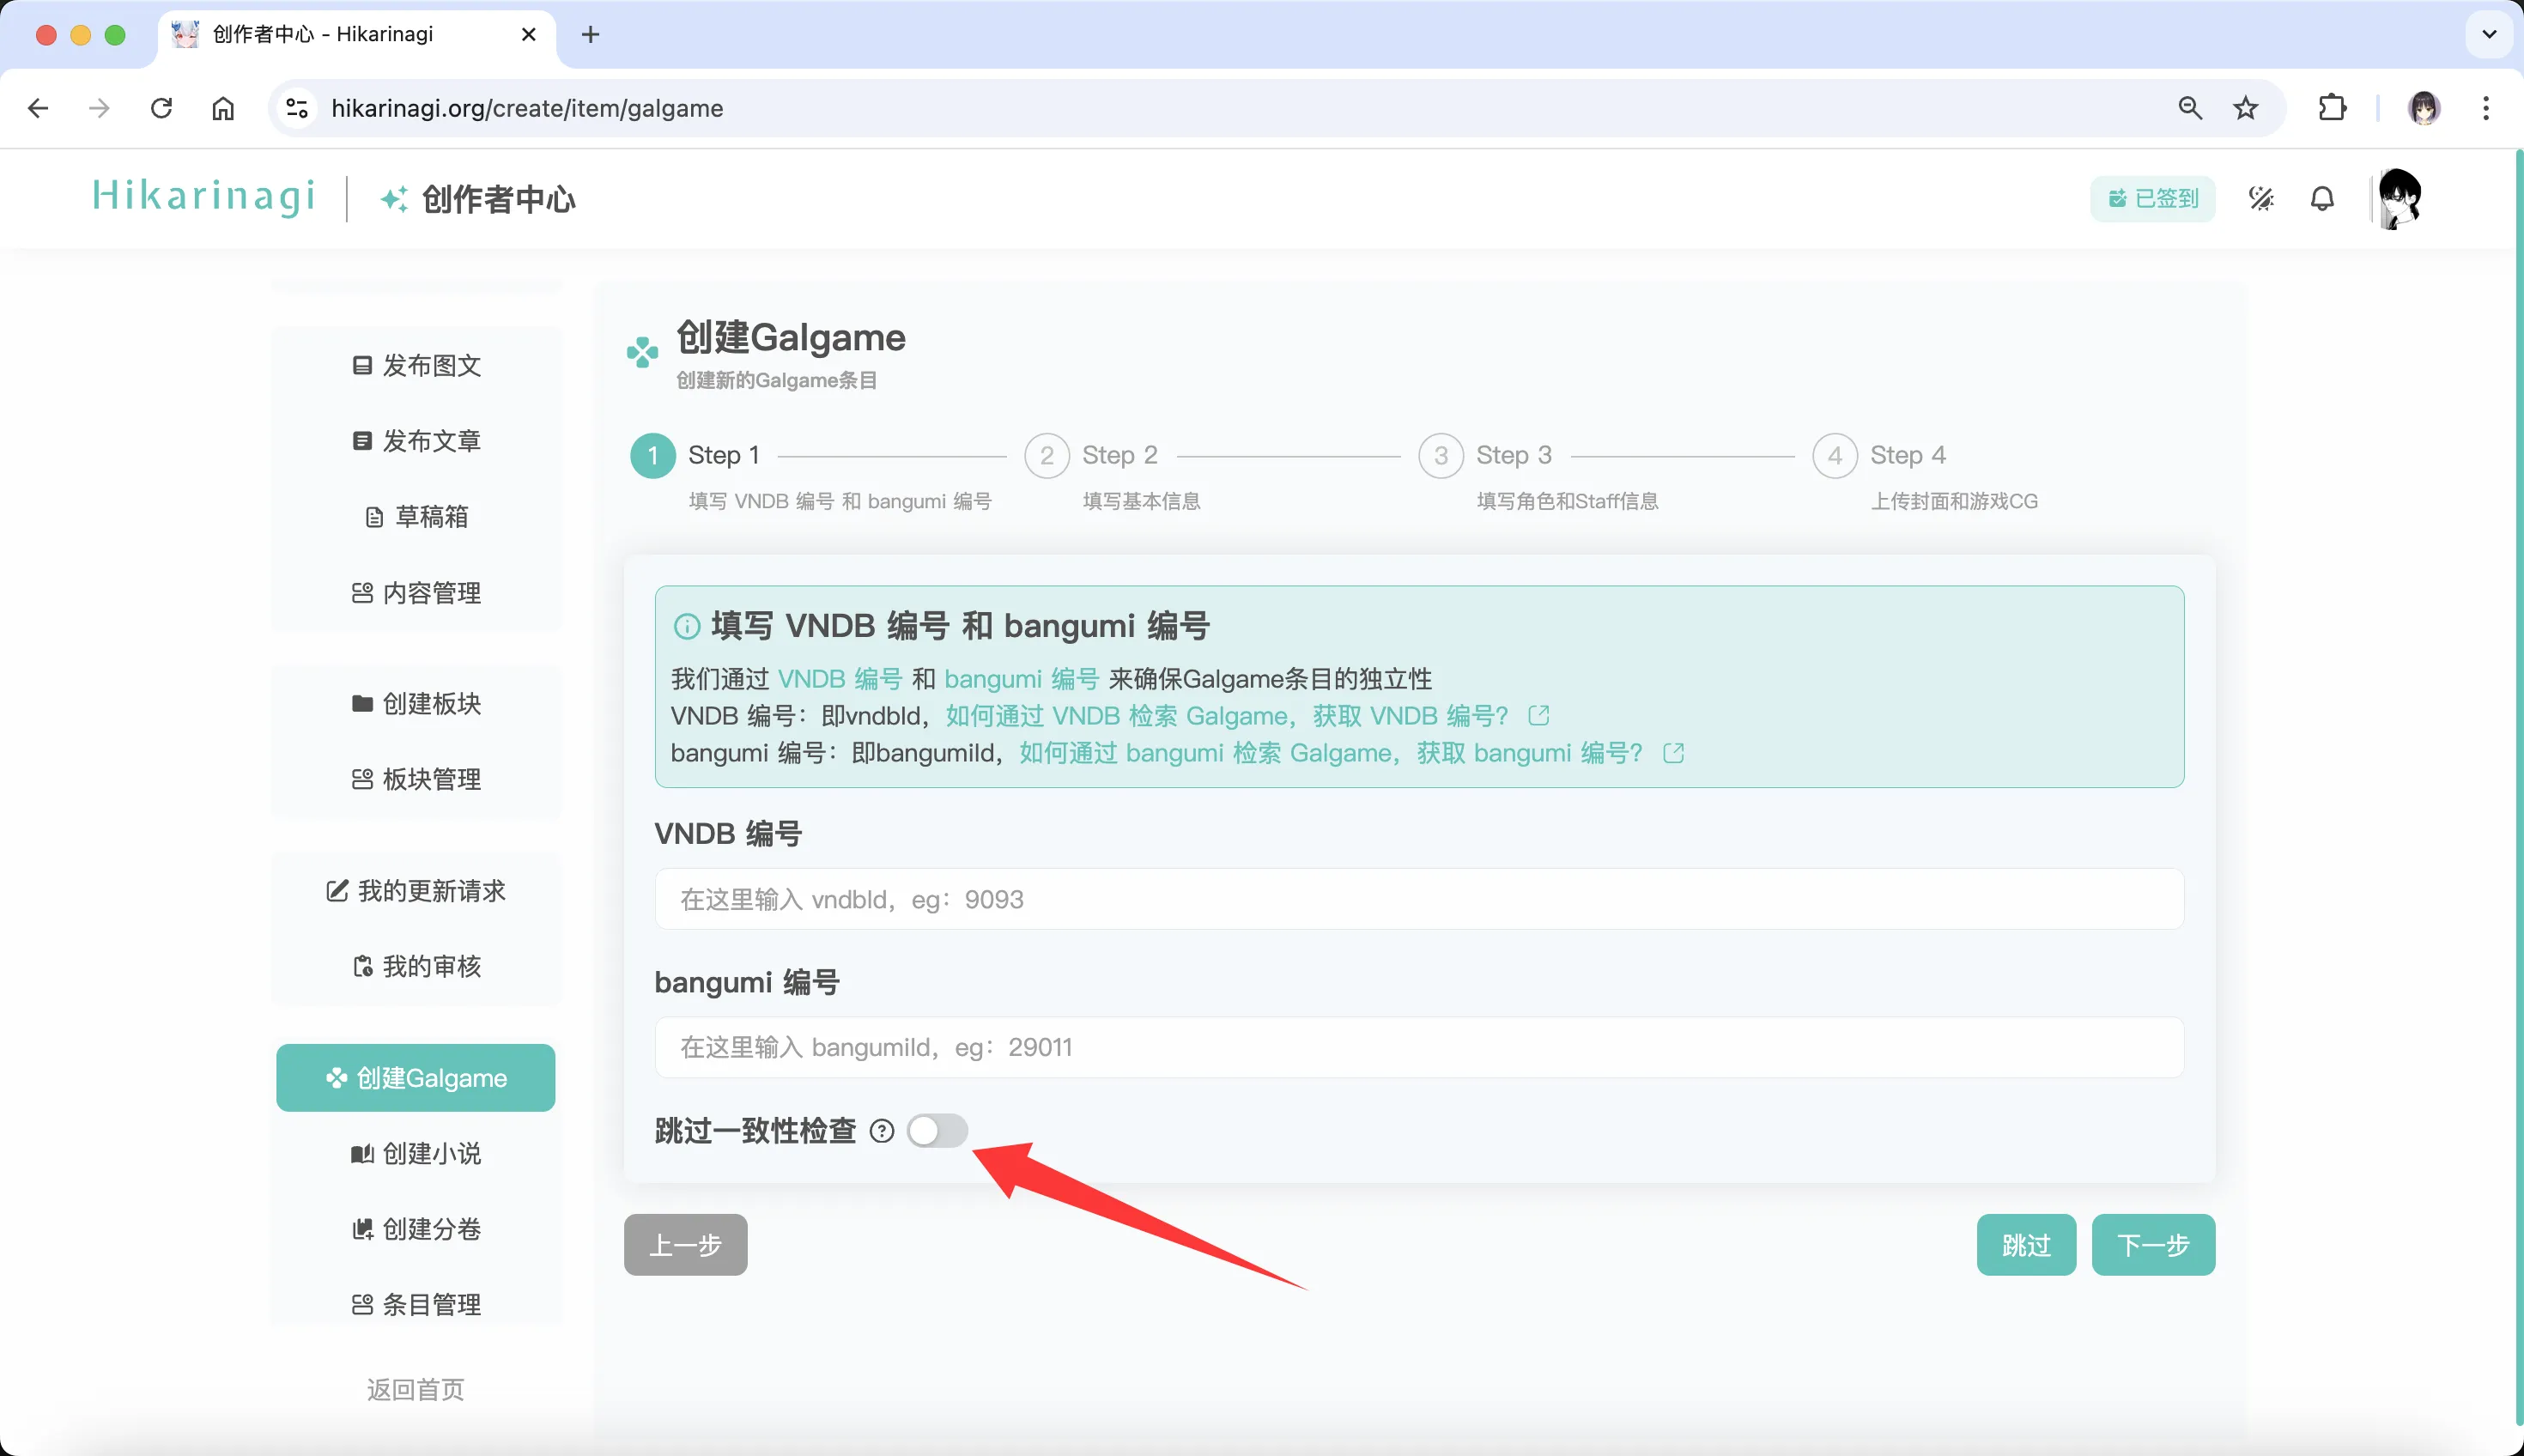
Task: Open 草稿箱 in the sidebar
Action: pyautogui.click(x=416, y=517)
